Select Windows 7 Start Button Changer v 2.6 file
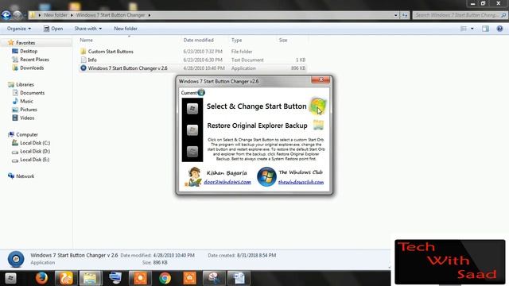509x286 pixels. (x=127, y=68)
